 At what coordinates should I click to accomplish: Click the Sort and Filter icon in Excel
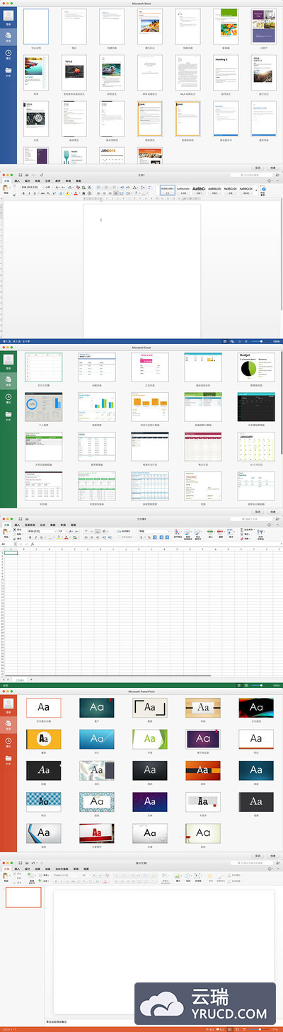[262, 532]
